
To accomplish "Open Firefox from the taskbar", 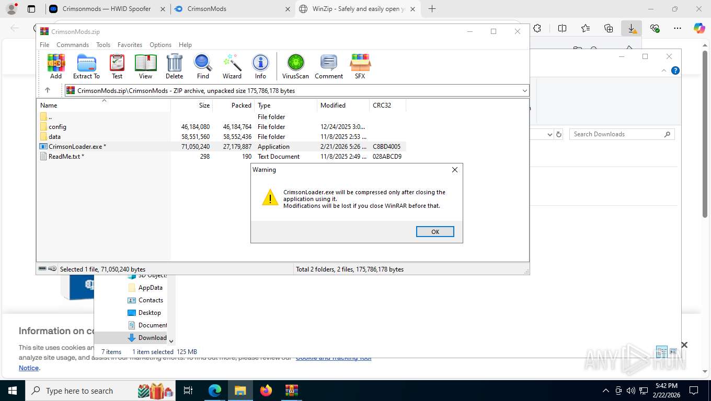I will pos(266,390).
